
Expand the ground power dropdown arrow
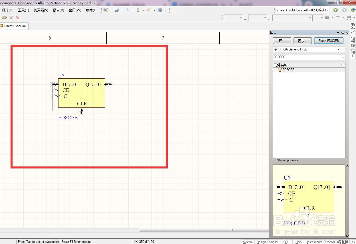click(133, 10)
